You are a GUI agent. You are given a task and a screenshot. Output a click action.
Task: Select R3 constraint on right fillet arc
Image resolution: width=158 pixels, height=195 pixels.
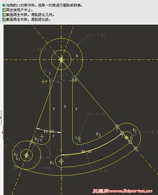click(x=98, y=135)
